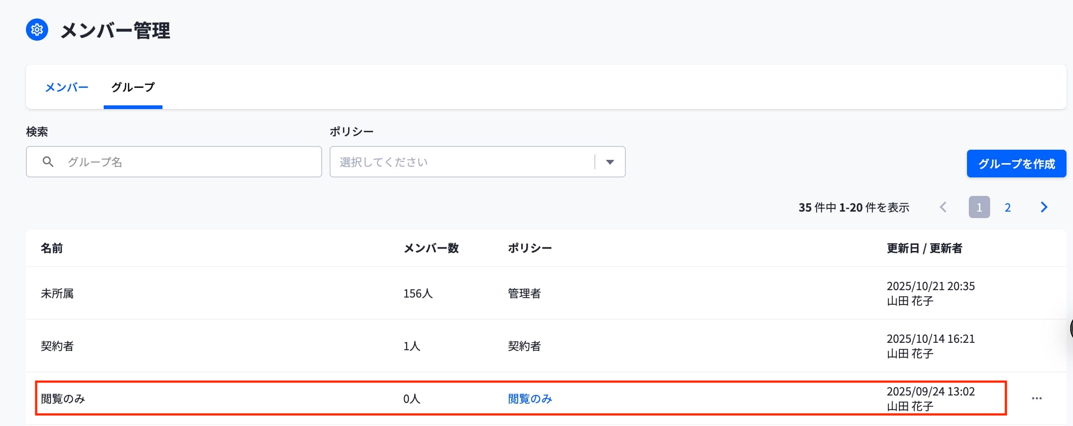Go to previous page with left chevron
Image resolution: width=1073 pixels, height=426 pixels.
[943, 207]
